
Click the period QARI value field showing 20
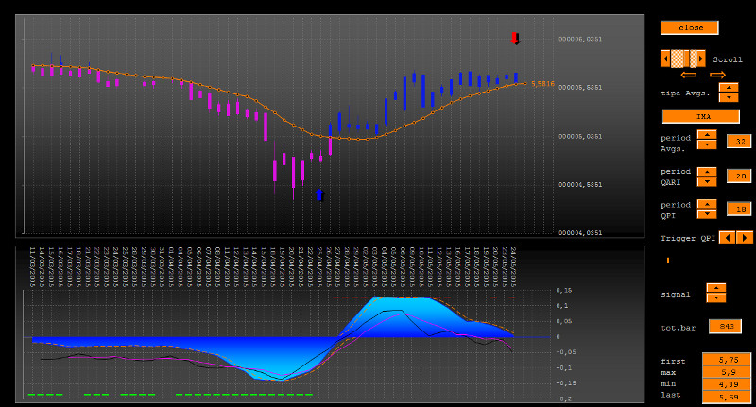pos(738,176)
